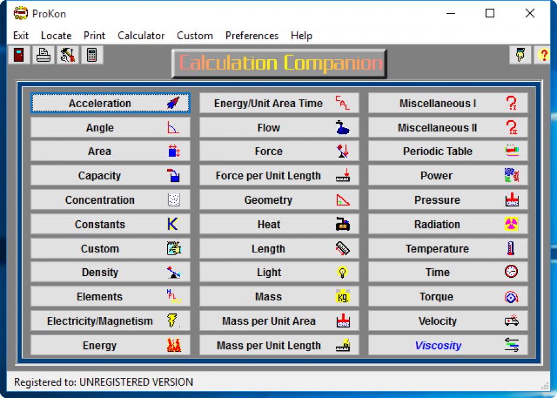Click the faucet icon on Flow

[342, 127]
